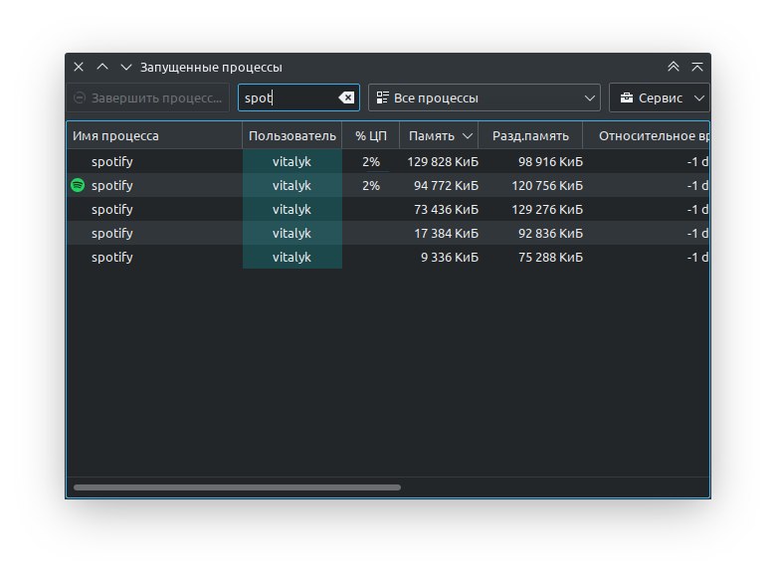Viewport: 776px width, 576px height.
Task: Click shared memory 92 836 КиБ
Action: click(550, 233)
